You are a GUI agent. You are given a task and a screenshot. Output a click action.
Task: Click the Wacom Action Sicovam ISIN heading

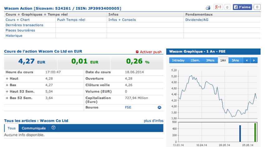(x=63, y=8)
